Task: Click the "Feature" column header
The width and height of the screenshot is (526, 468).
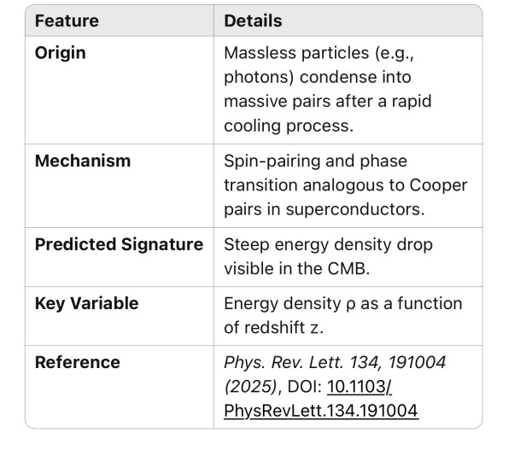Action: (x=67, y=20)
